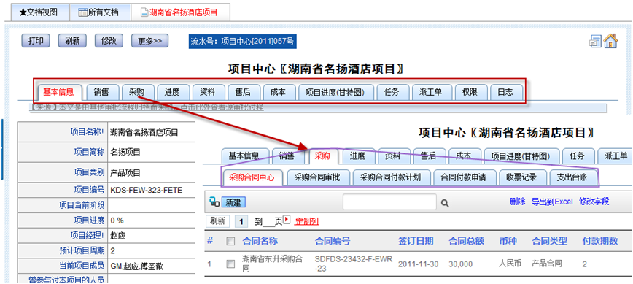Click the 导出到Excel link
This screenshot has height=284, width=633.
[x=552, y=202]
